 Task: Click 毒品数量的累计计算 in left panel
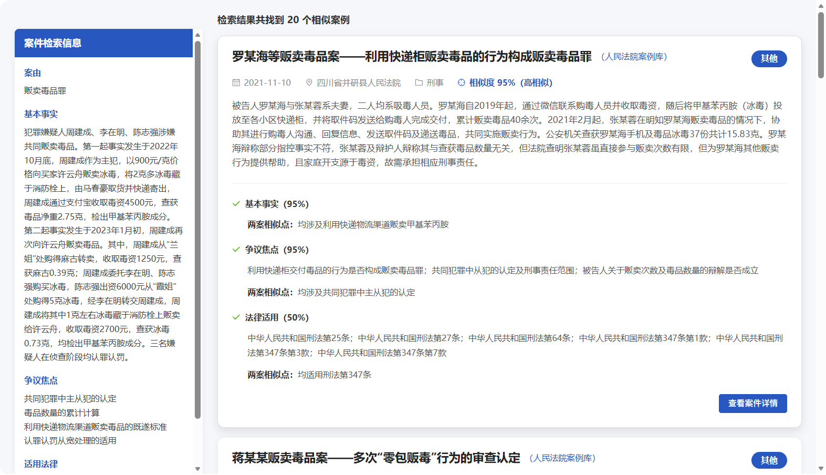62,413
